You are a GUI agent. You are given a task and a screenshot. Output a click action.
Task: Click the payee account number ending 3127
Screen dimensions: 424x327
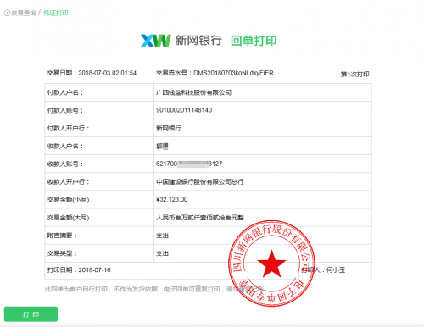189,163
